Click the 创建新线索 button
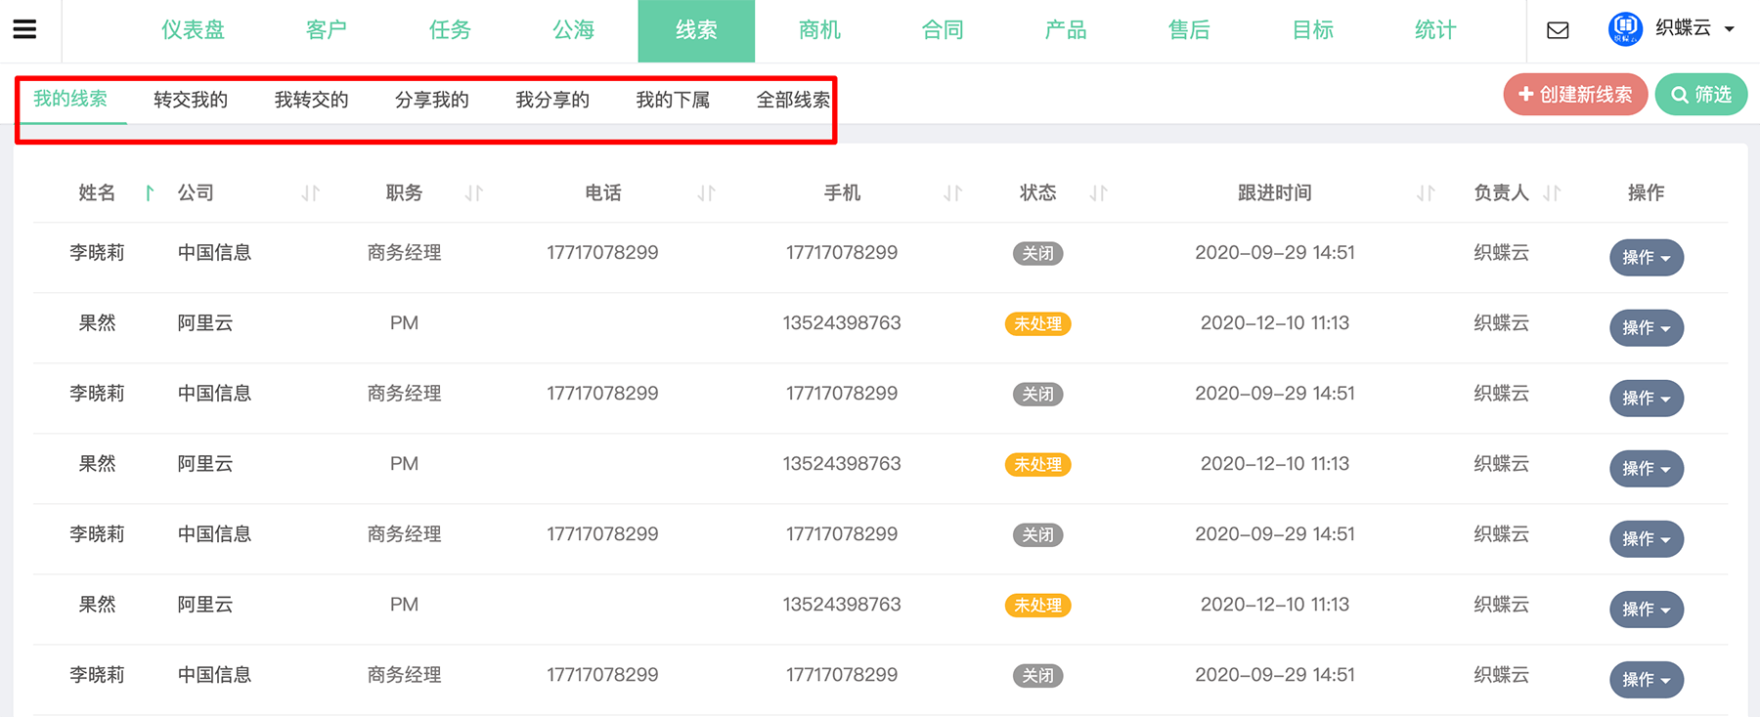1760x717 pixels. [x=1575, y=95]
